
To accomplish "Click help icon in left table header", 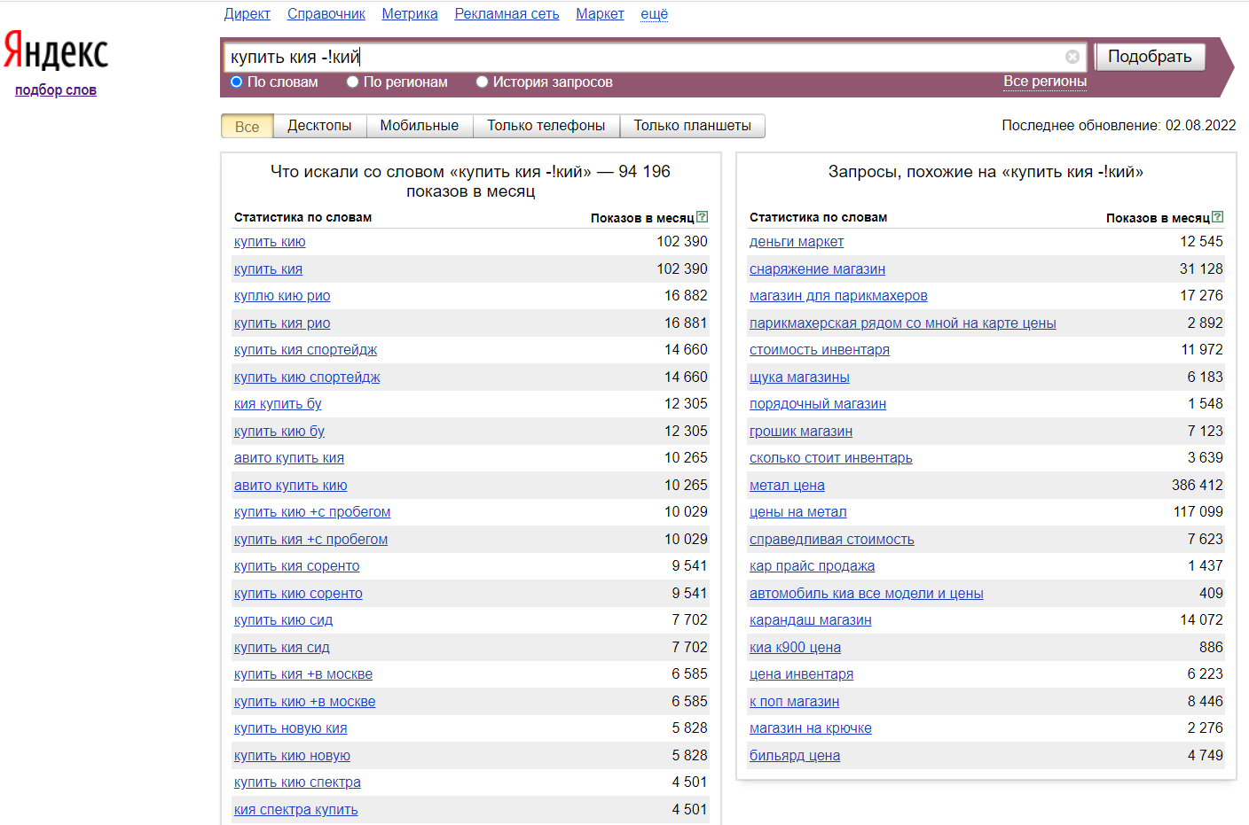I will click(x=703, y=217).
